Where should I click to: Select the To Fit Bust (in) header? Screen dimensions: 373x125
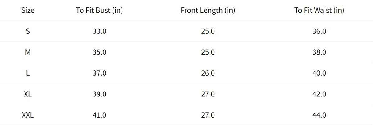99,10
